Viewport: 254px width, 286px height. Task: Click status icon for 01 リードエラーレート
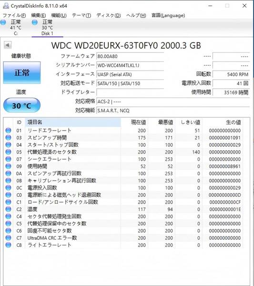point(8,131)
